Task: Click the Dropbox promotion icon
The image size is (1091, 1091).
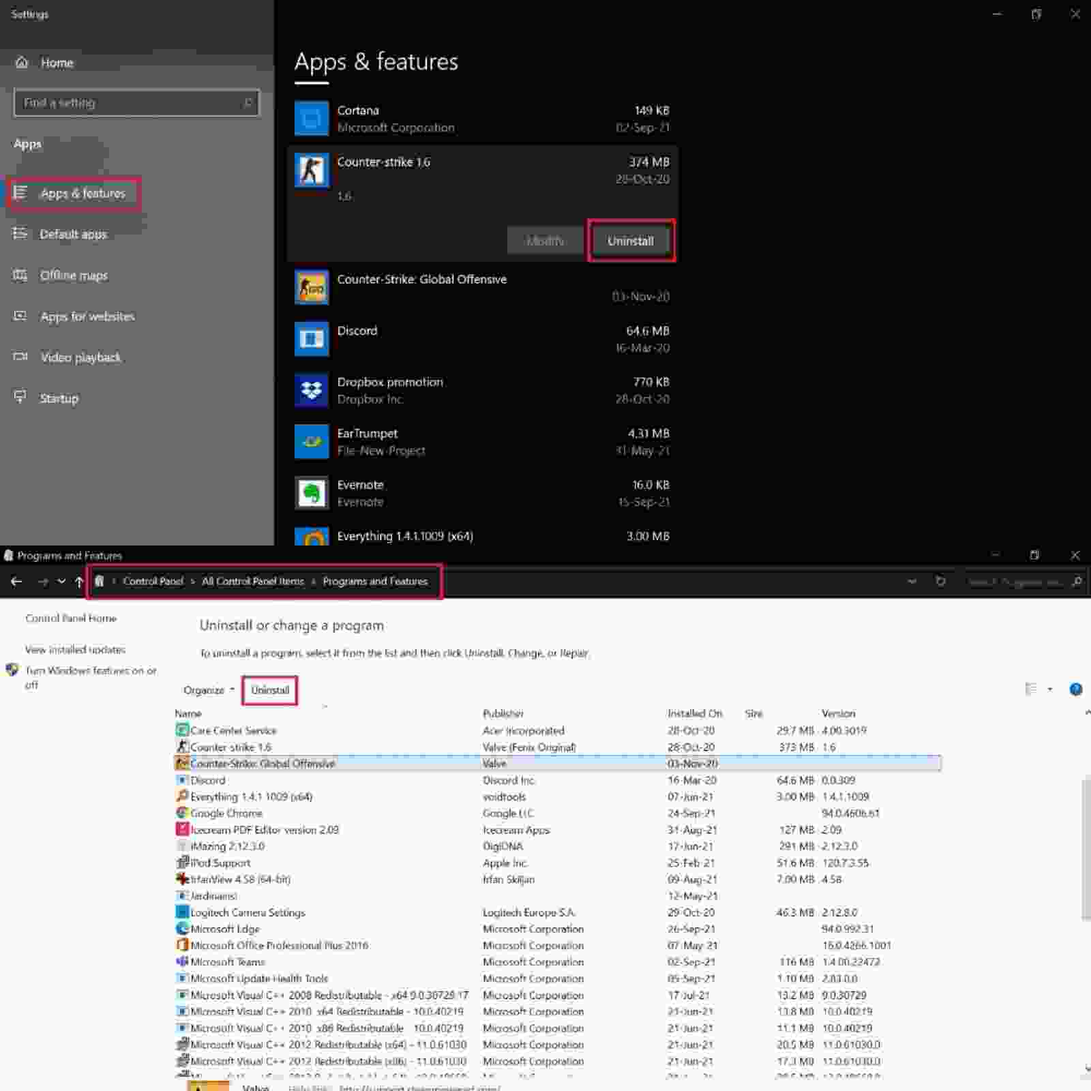Action: (x=312, y=390)
